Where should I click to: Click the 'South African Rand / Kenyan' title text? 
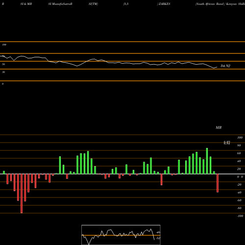(x=216, y=4)
